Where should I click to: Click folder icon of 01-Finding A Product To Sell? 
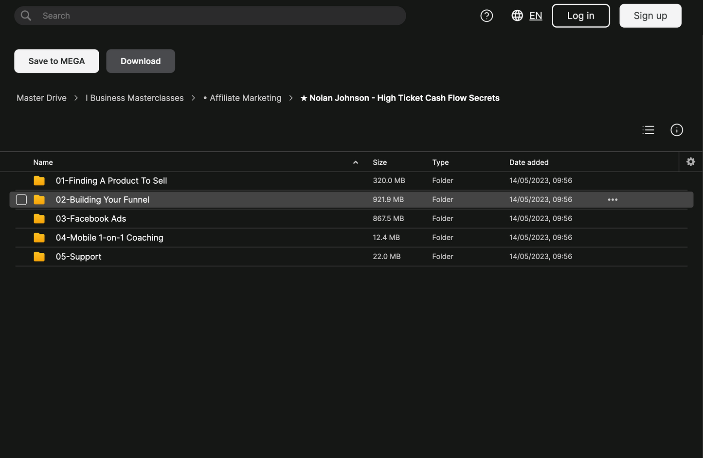click(x=39, y=181)
